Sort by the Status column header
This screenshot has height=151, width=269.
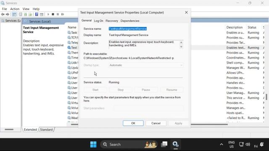(252, 27)
